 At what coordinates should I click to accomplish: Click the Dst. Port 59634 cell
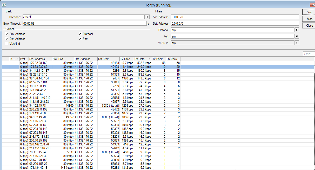click(x=109, y=156)
